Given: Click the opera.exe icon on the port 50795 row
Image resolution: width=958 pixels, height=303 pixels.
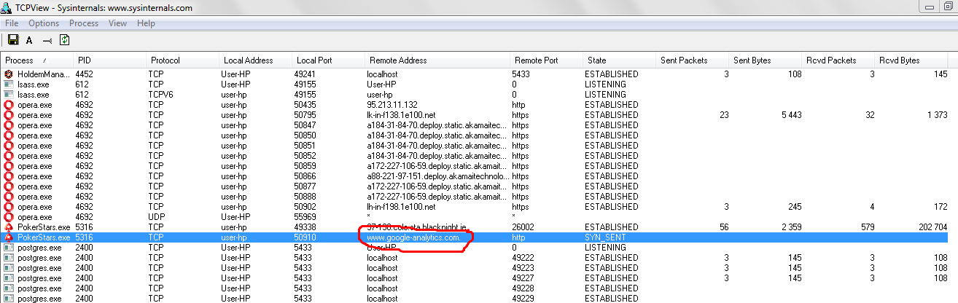Looking at the screenshot, I should pyautogui.click(x=9, y=115).
